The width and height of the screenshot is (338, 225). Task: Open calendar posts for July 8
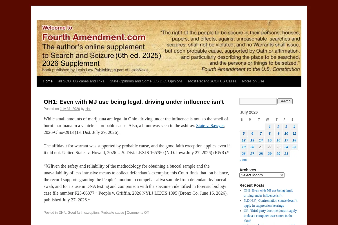(x=270, y=134)
